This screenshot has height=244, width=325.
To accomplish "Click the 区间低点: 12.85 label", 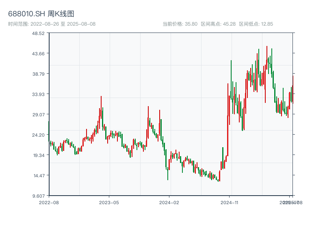I will (256, 24).
